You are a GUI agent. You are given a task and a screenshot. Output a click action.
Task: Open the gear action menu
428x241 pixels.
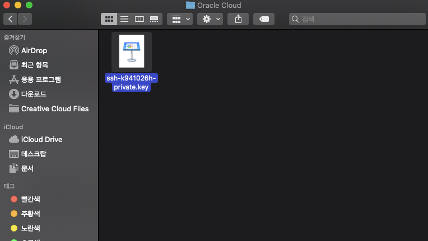click(210, 19)
